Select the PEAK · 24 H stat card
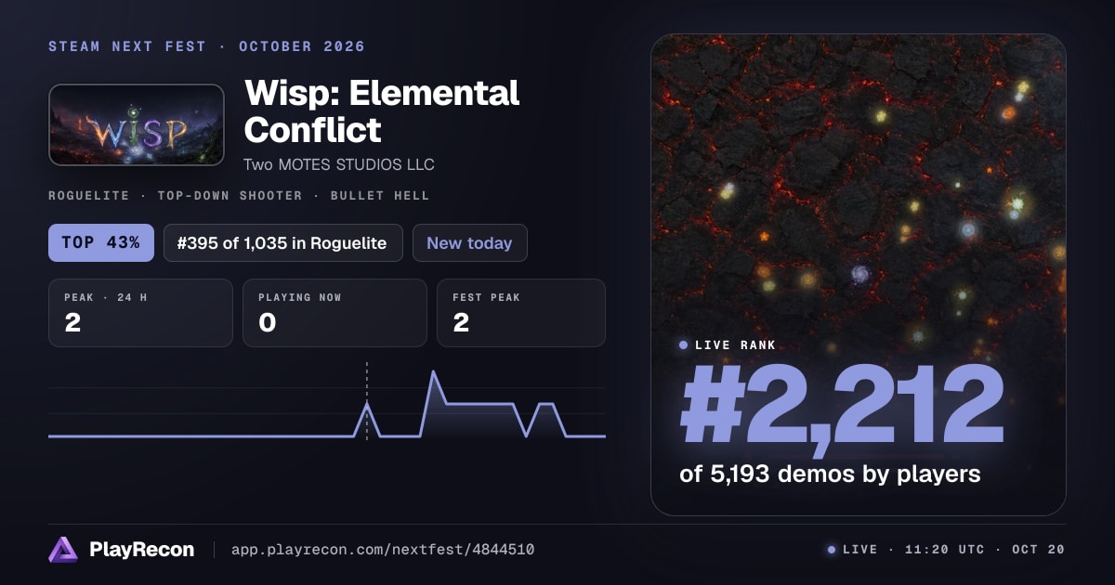Screen dimensions: 1115x585 pos(140,313)
